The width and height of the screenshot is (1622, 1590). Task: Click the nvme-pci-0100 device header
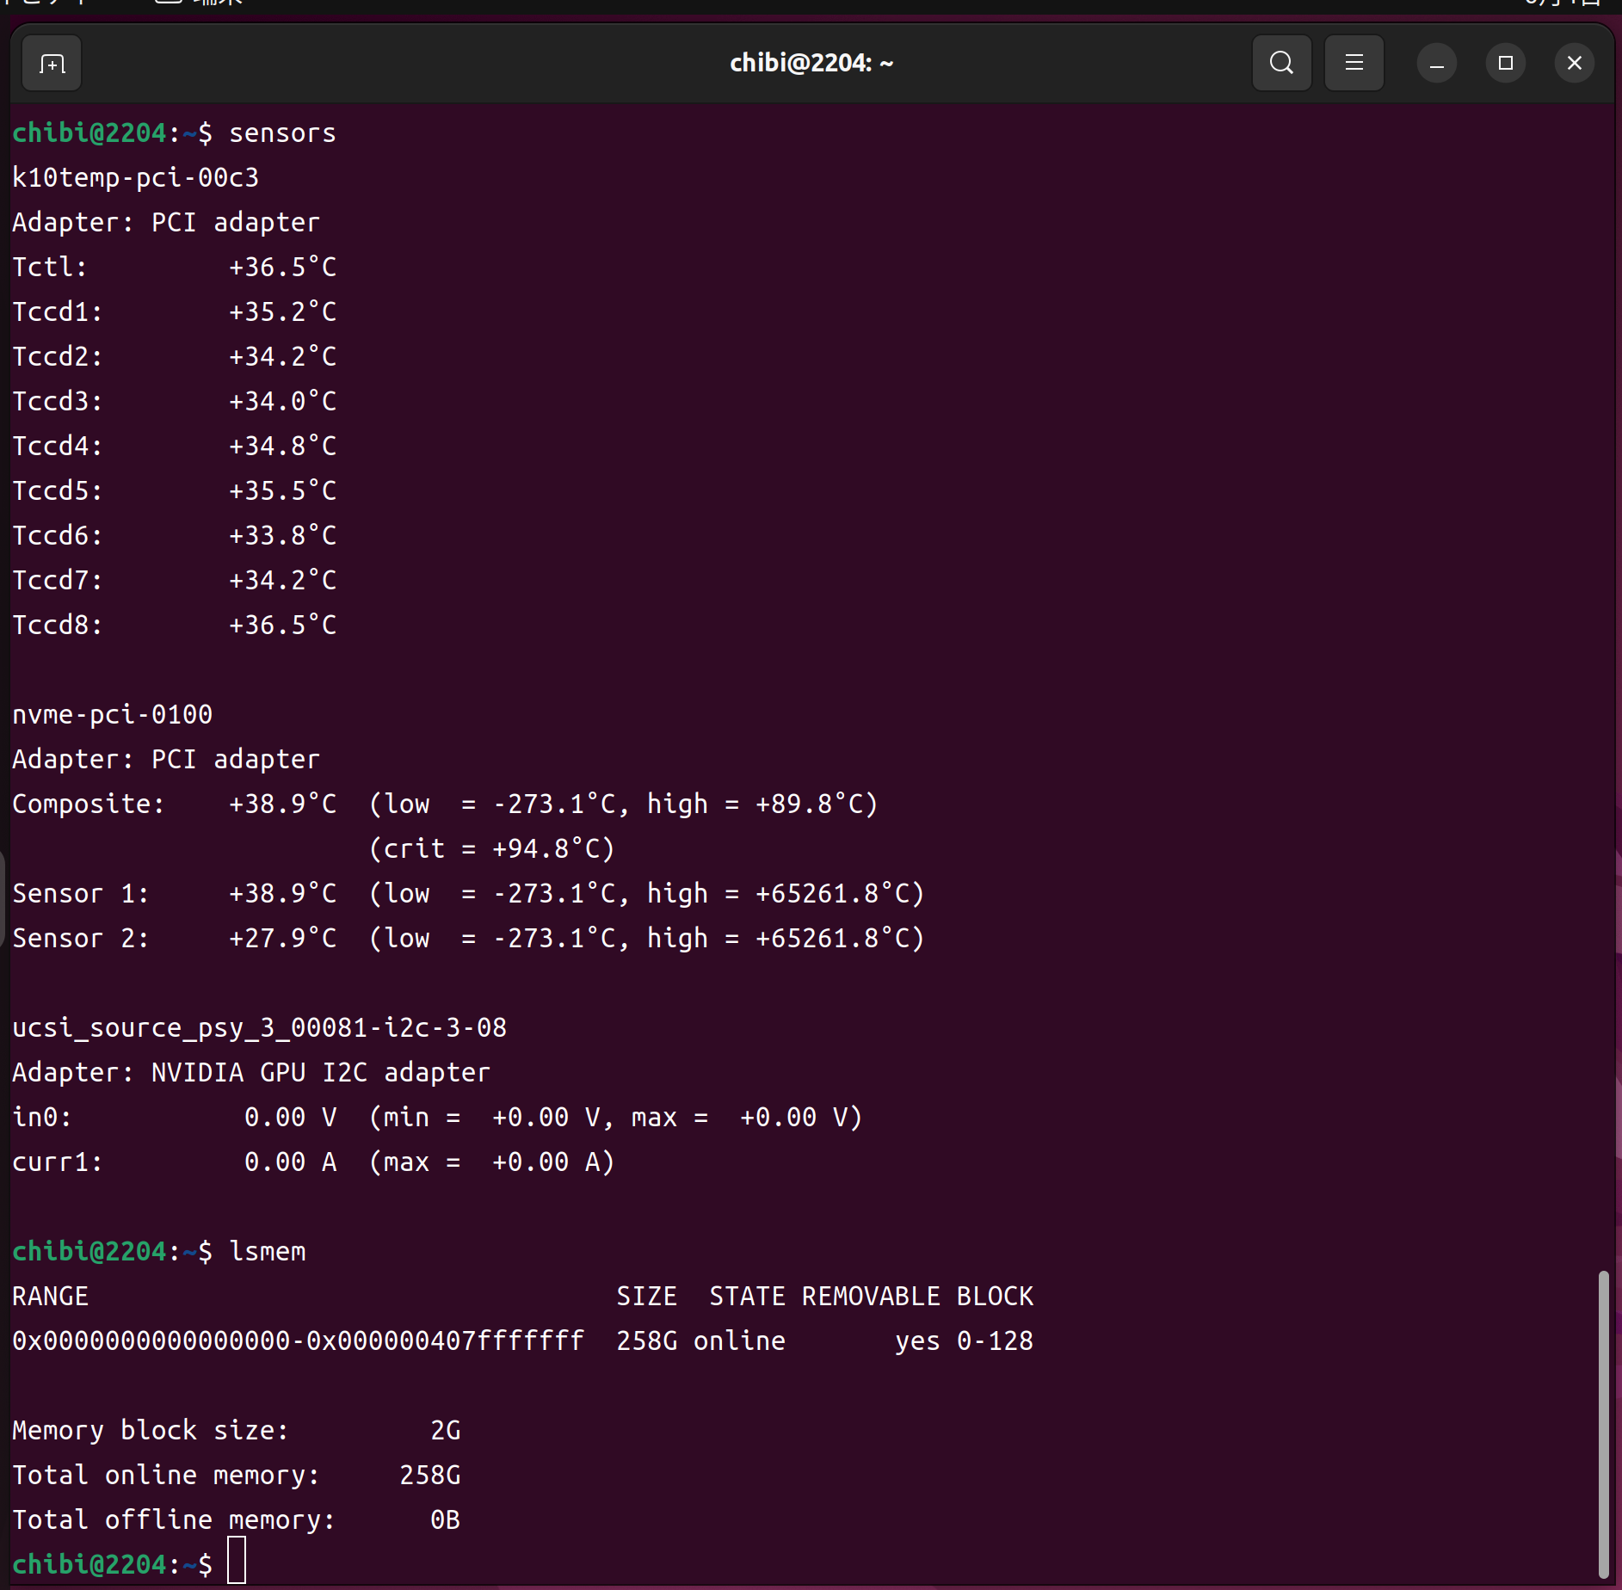click(x=112, y=715)
